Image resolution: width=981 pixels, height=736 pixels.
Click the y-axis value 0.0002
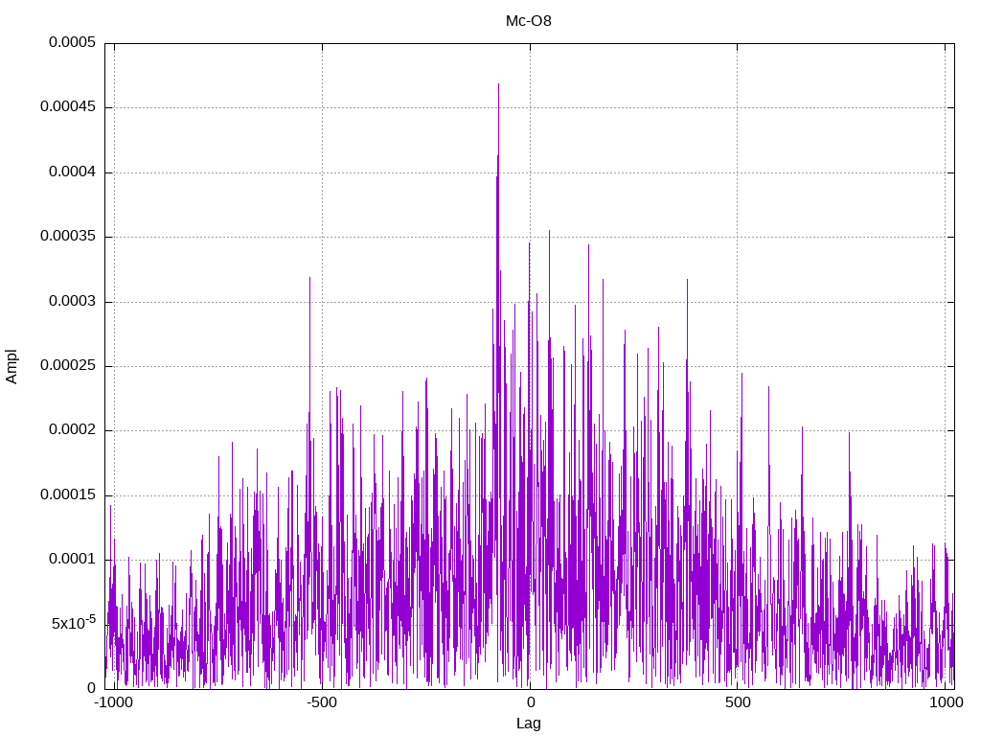[x=73, y=430]
